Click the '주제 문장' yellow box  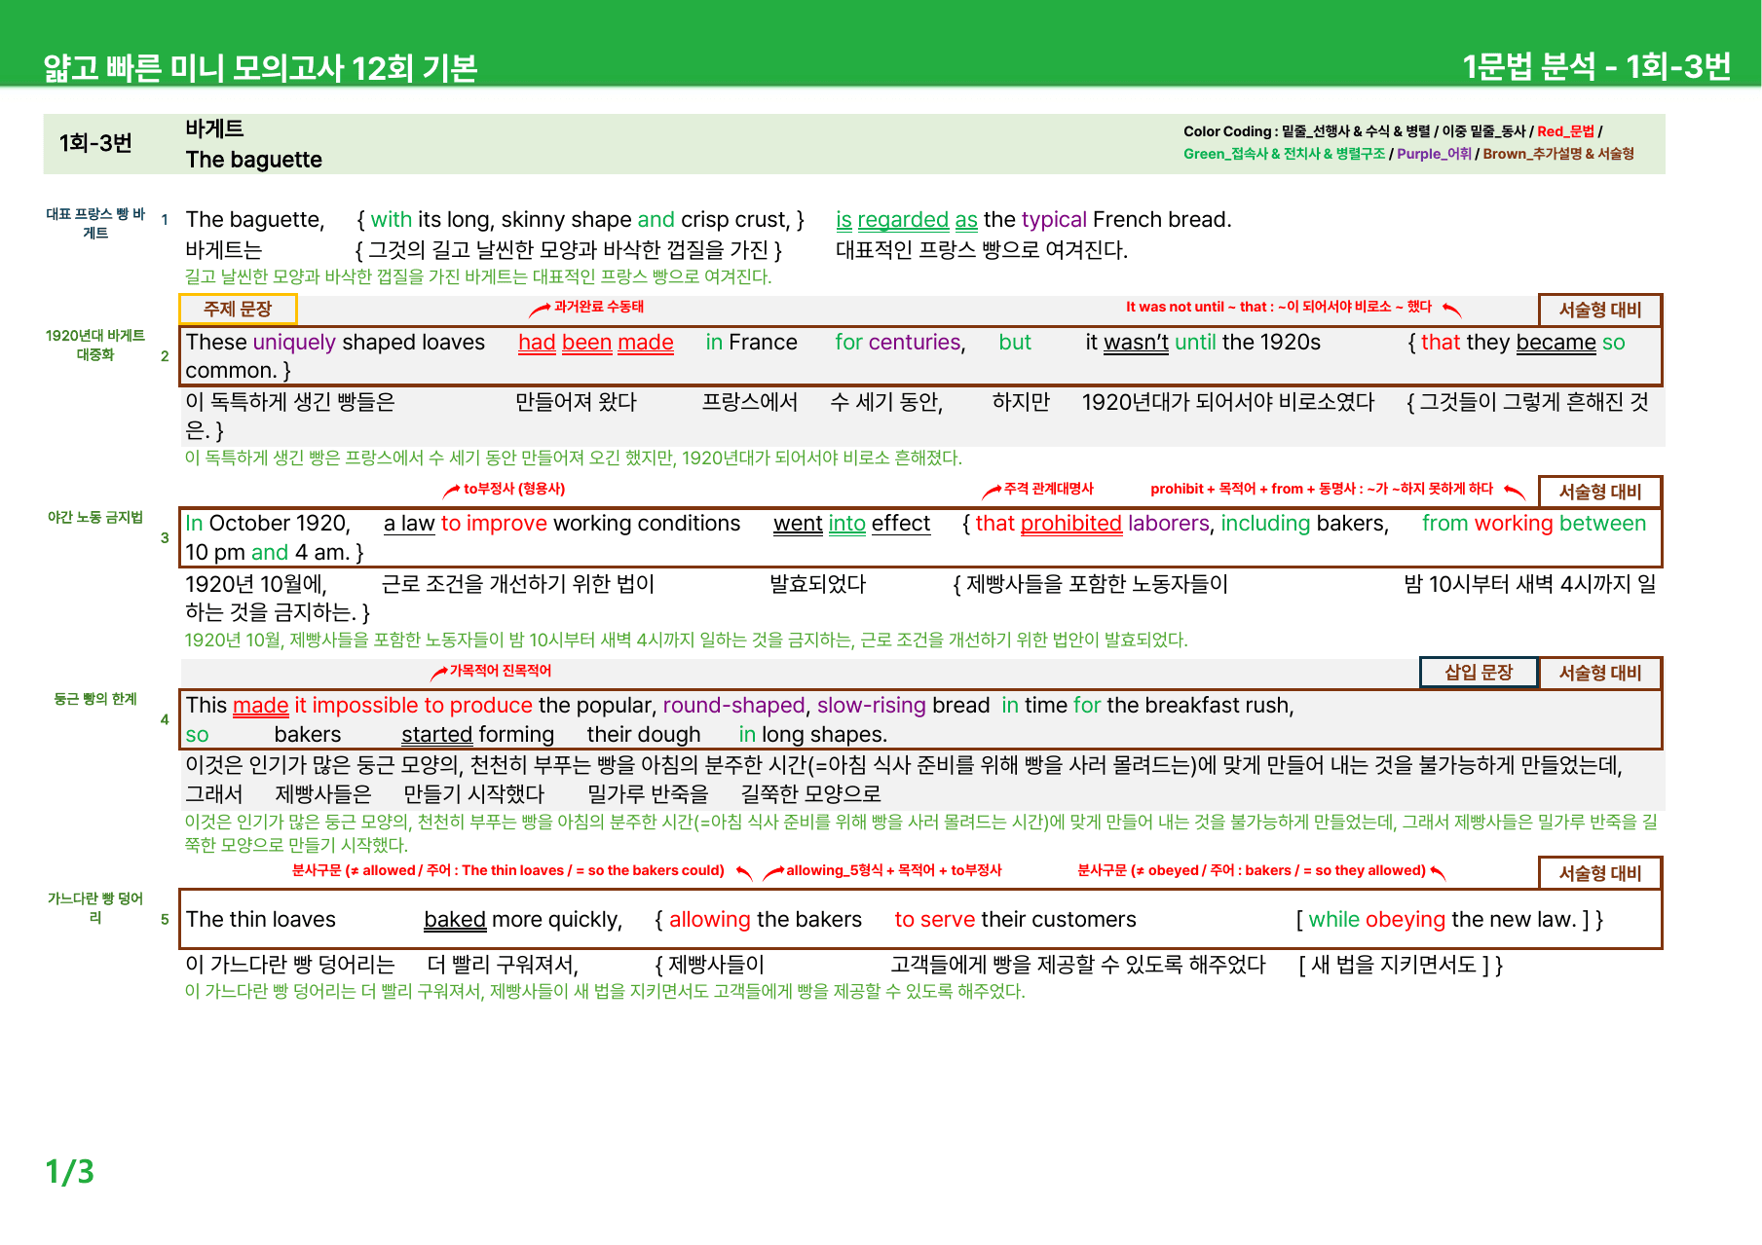point(238,309)
